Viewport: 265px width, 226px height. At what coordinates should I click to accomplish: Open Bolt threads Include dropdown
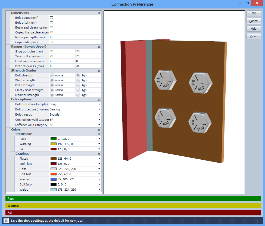pyautogui.click(x=99, y=114)
